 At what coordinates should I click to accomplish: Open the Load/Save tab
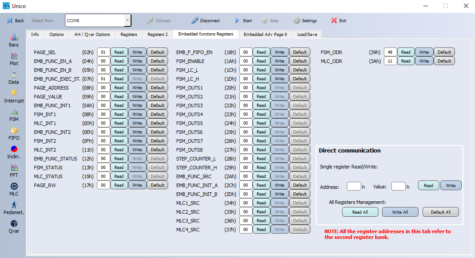point(306,34)
